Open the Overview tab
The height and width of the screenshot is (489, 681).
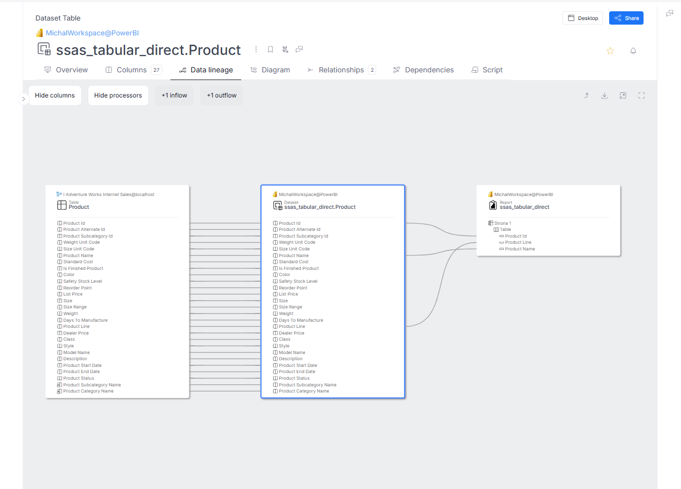[66, 70]
